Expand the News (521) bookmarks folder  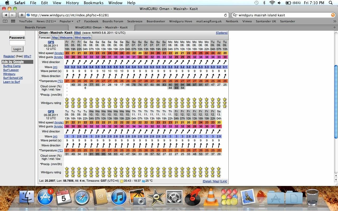pos(46,21)
